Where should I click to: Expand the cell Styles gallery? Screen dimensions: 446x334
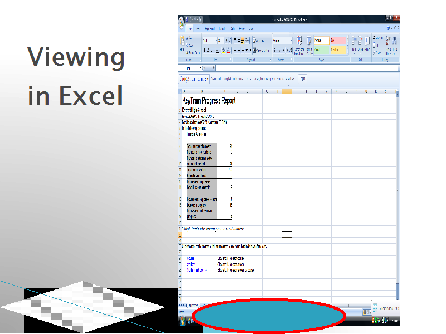coord(347,52)
